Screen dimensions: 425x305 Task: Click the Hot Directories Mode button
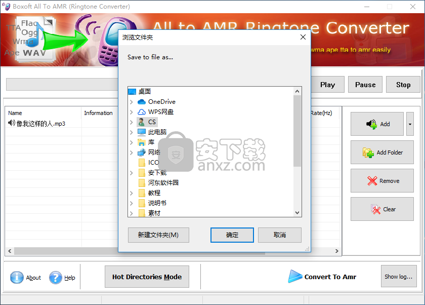click(147, 277)
